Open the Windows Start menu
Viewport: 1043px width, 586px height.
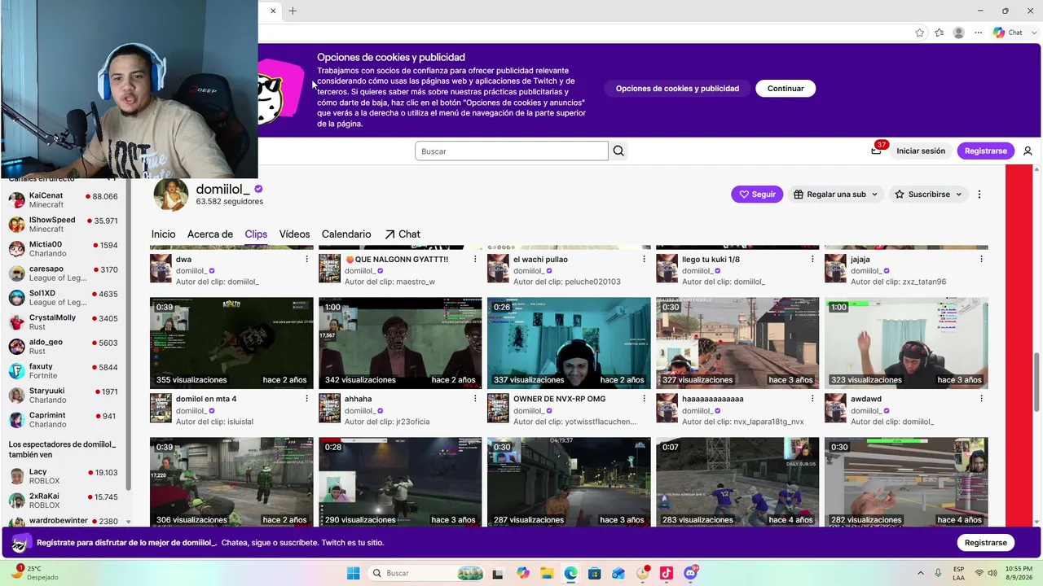[x=353, y=573]
